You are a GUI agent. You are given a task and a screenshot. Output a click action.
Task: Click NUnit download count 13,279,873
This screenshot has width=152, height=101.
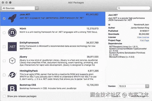[x=93, y=29]
